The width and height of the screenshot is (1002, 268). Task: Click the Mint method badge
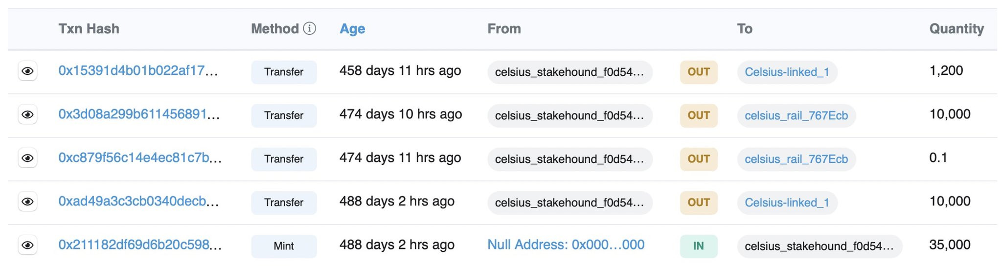(x=284, y=246)
